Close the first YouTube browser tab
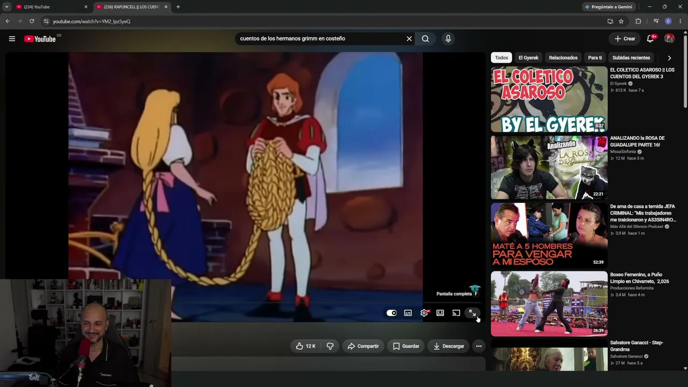Image resolution: width=688 pixels, height=387 pixels. click(x=85, y=7)
